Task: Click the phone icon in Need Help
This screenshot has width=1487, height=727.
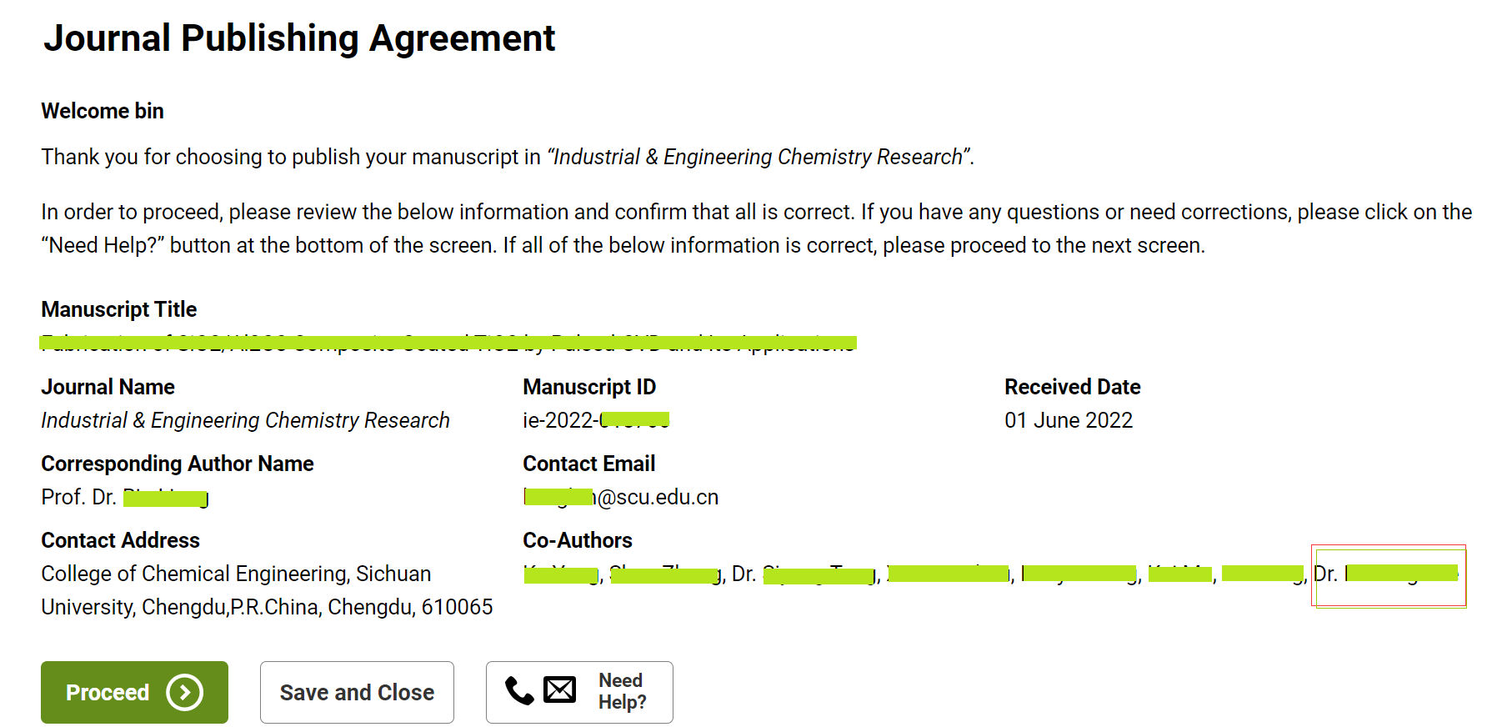Action: (x=519, y=691)
